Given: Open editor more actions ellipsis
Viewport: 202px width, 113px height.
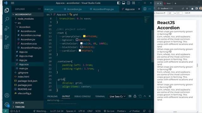Looking at the screenshot, I should [150, 9].
